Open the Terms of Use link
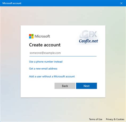The image size is (126, 122). click(x=96, y=119)
